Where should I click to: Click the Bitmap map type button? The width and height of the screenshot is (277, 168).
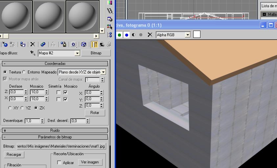tap(96, 53)
